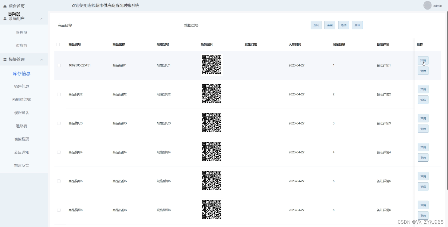The image size is (448, 227).
Task: Click the home icon beside 后台首页
Action: coord(5,6)
